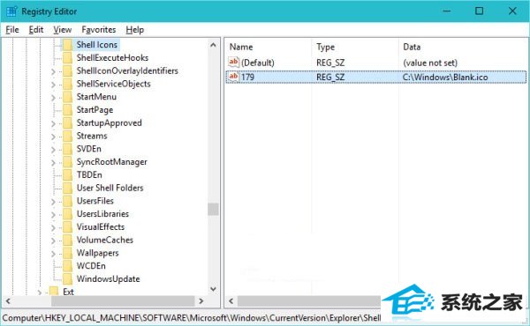
Task: Click the (Default) value string icon
Action: pos(233,62)
